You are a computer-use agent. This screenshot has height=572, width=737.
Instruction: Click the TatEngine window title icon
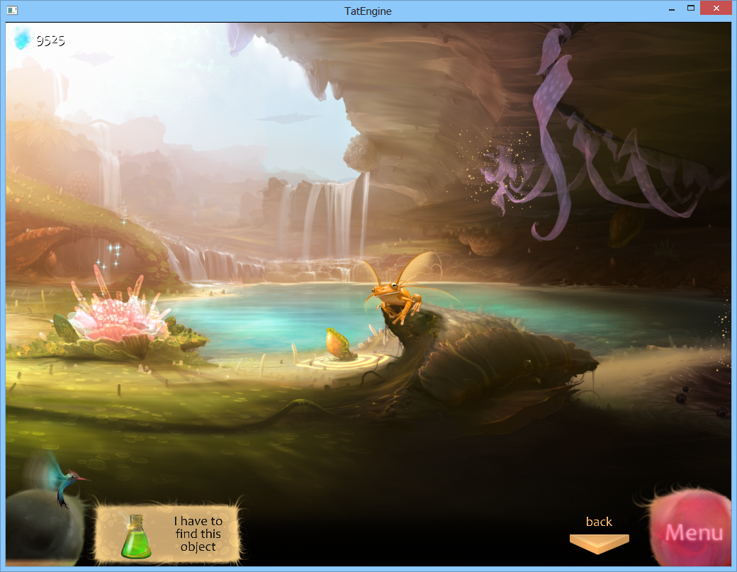[12, 11]
